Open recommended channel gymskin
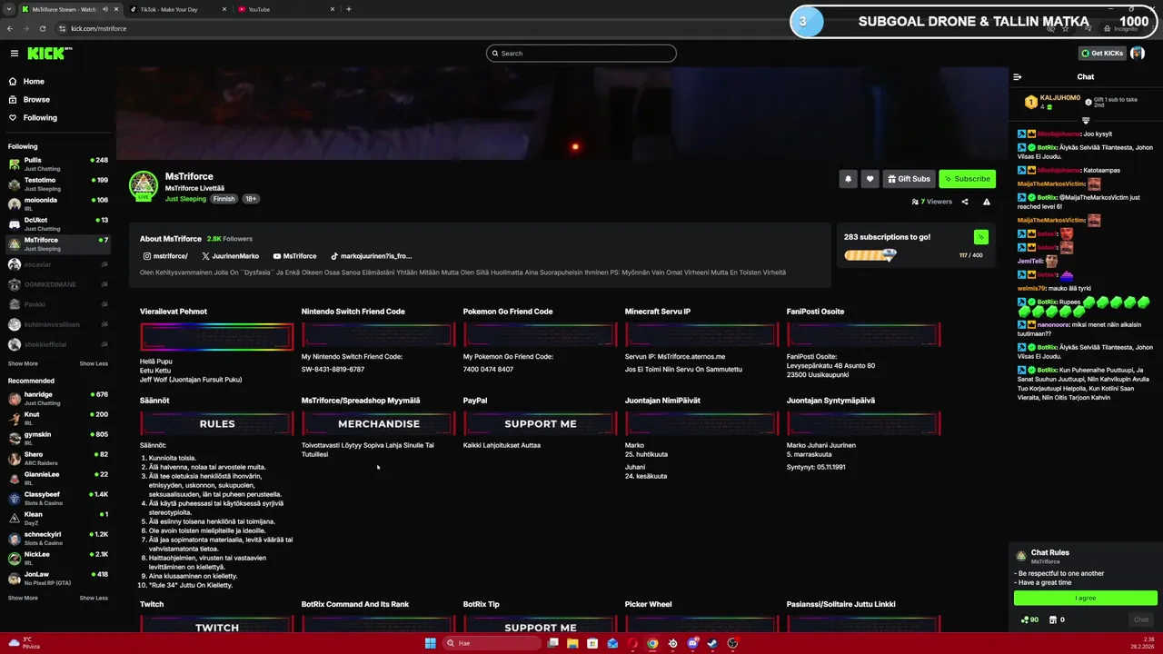 (57, 439)
